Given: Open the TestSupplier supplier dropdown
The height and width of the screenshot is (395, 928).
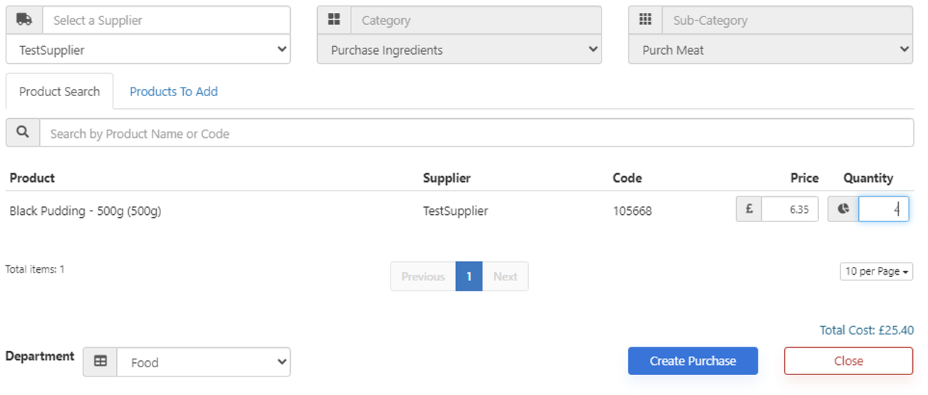Looking at the screenshot, I should (148, 50).
